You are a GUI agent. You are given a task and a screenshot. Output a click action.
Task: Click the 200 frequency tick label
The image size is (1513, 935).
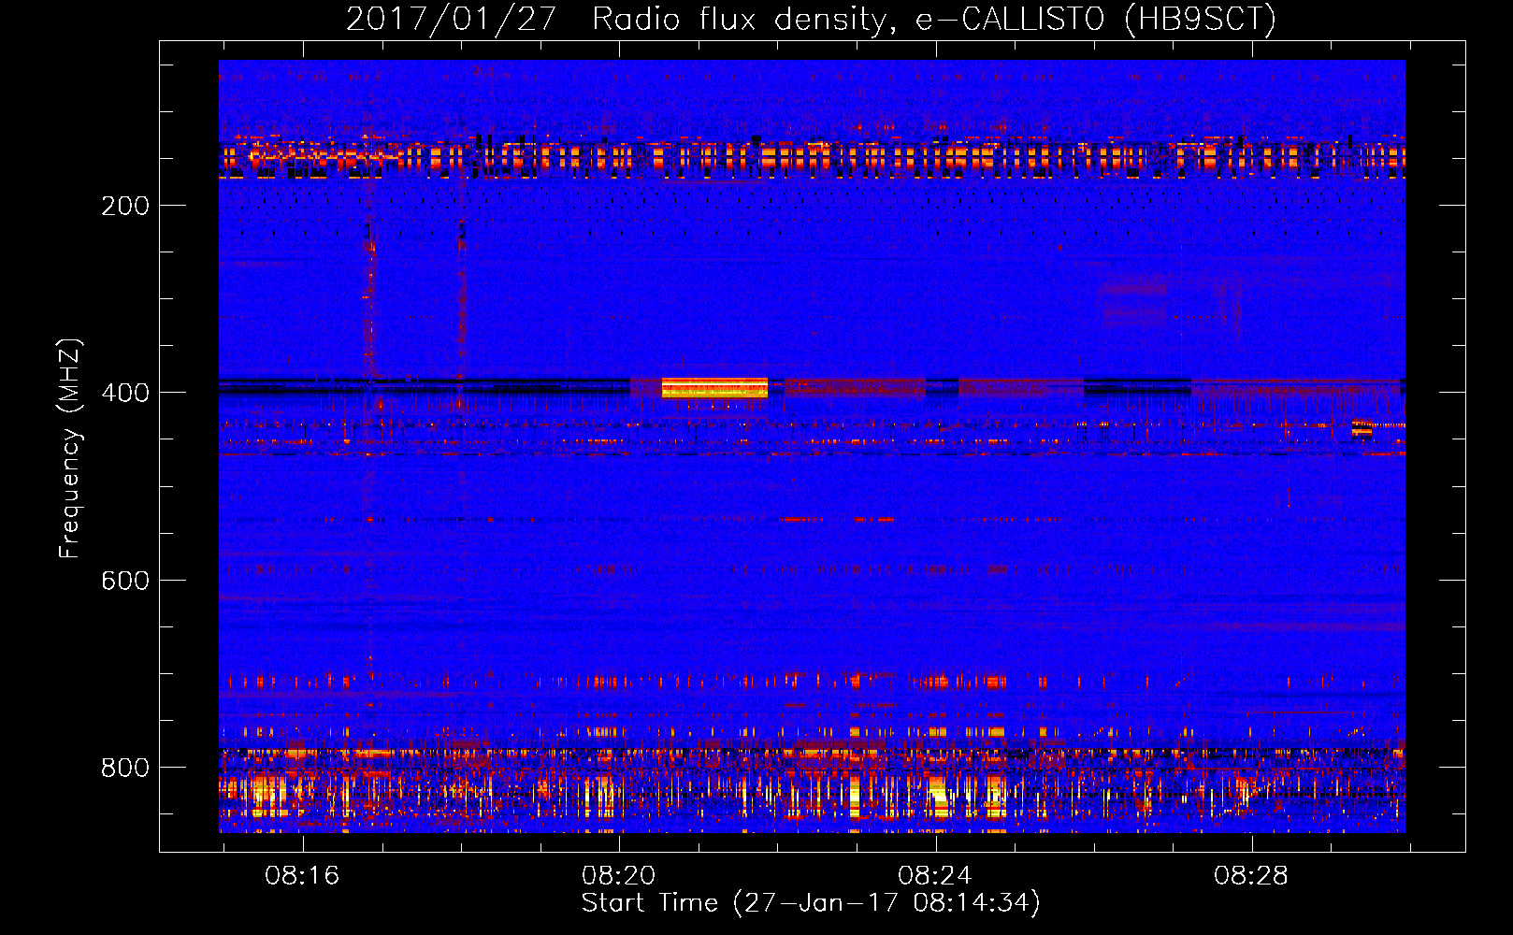tap(125, 206)
